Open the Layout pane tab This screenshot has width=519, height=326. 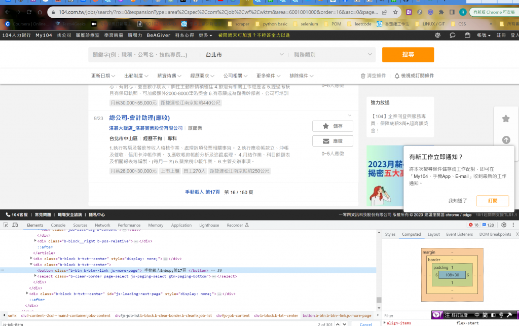pos(434,234)
